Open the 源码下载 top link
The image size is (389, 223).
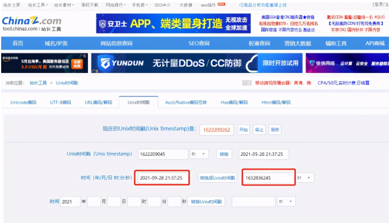(x=90, y=5)
